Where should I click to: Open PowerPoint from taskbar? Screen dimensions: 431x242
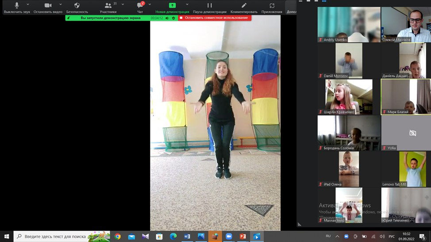(x=242, y=236)
